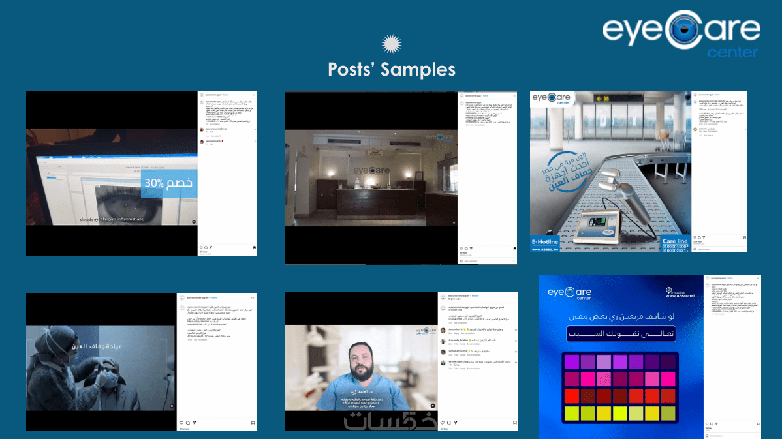Like the colored squares post
Screen dimensions: 782x439
coord(707,424)
